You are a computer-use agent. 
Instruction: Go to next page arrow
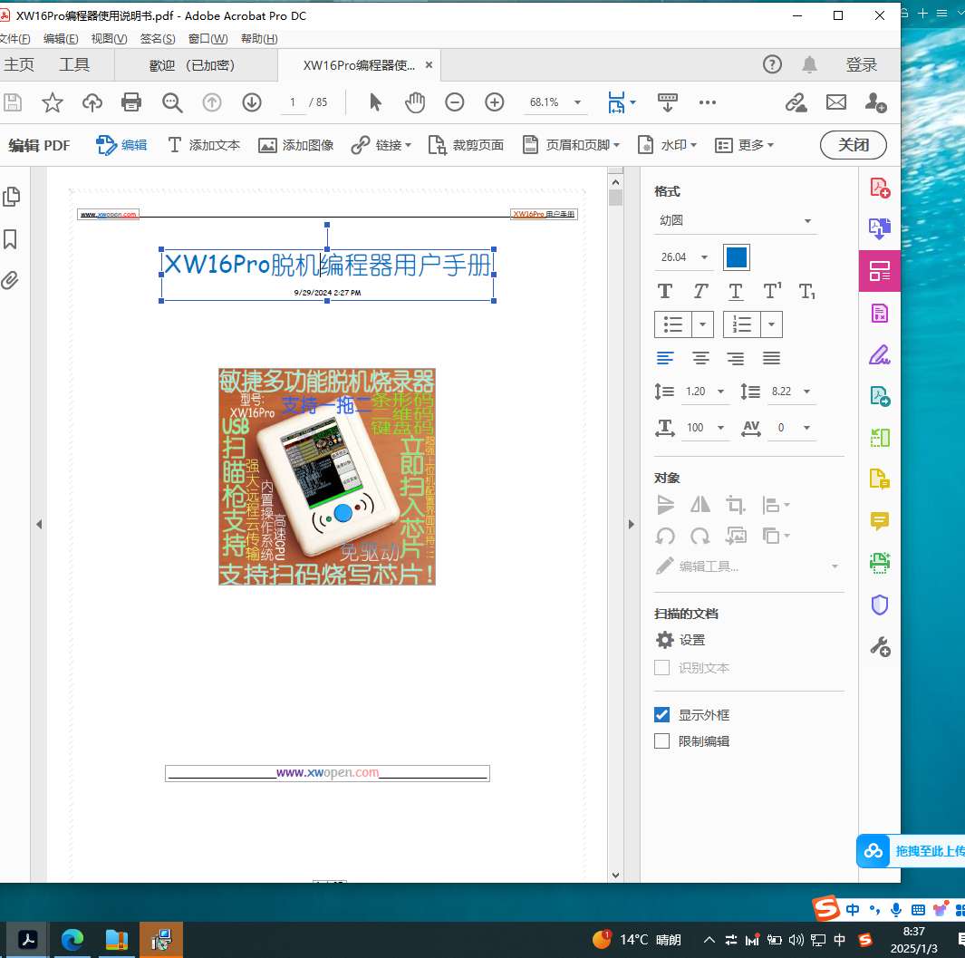pyautogui.click(x=252, y=102)
